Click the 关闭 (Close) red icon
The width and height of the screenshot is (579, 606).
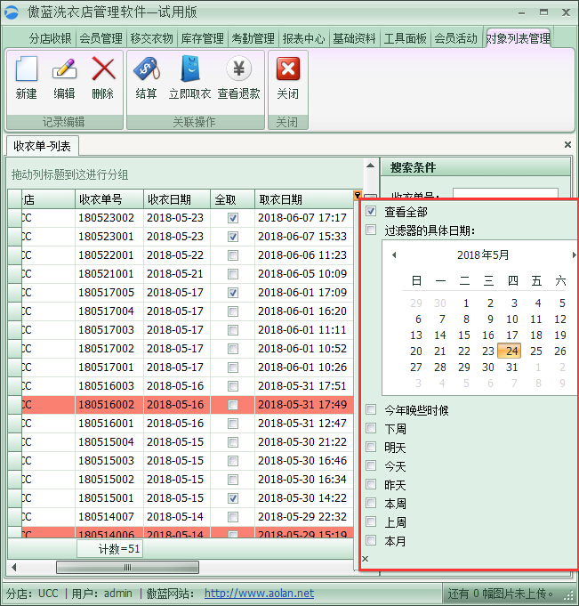[x=287, y=70]
